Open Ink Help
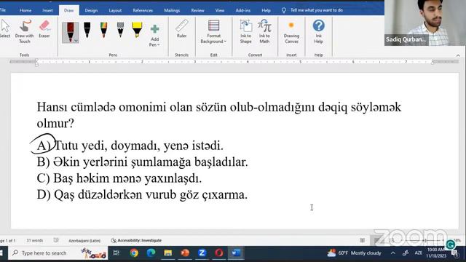 tap(319, 31)
